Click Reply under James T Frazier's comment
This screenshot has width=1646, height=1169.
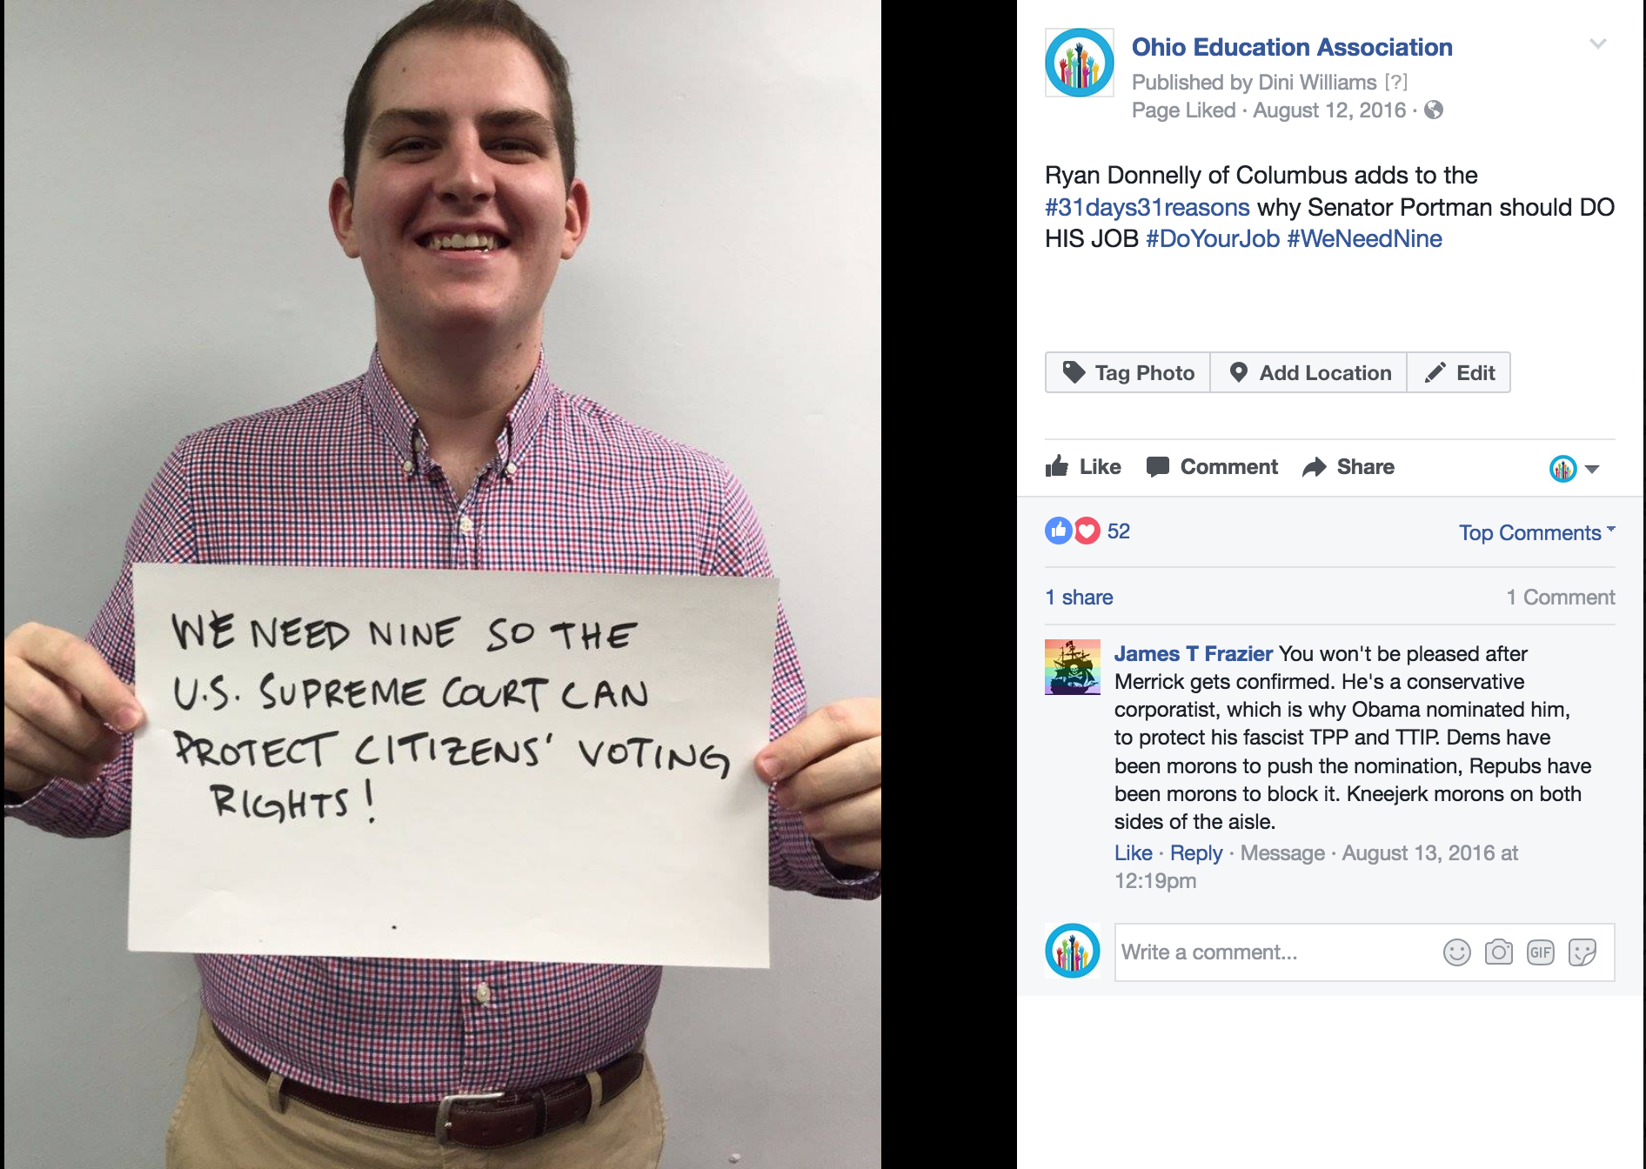(x=1196, y=853)
